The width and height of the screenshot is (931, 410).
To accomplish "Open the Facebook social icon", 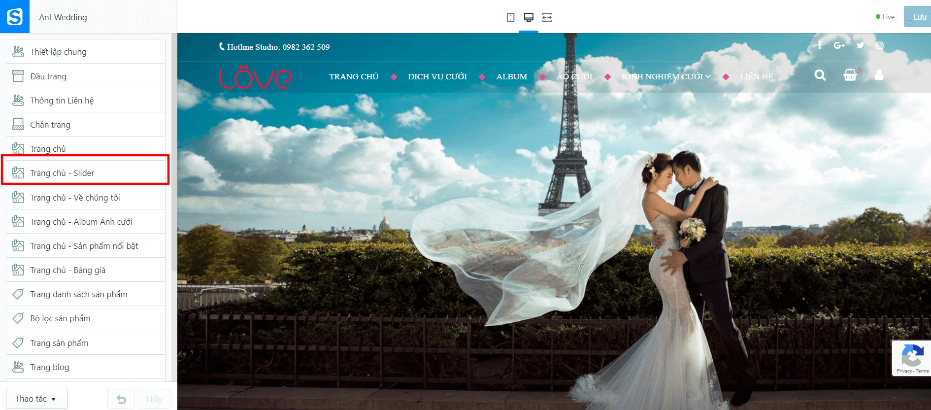I will pyautogui.click(x=820, y=45).
